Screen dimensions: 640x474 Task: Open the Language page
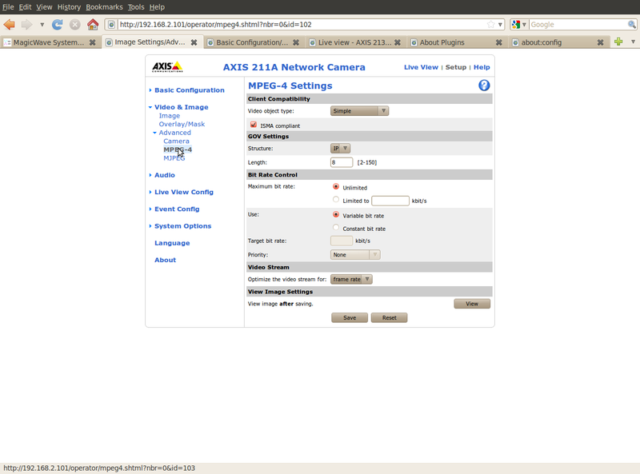click(x=172, y=243)
